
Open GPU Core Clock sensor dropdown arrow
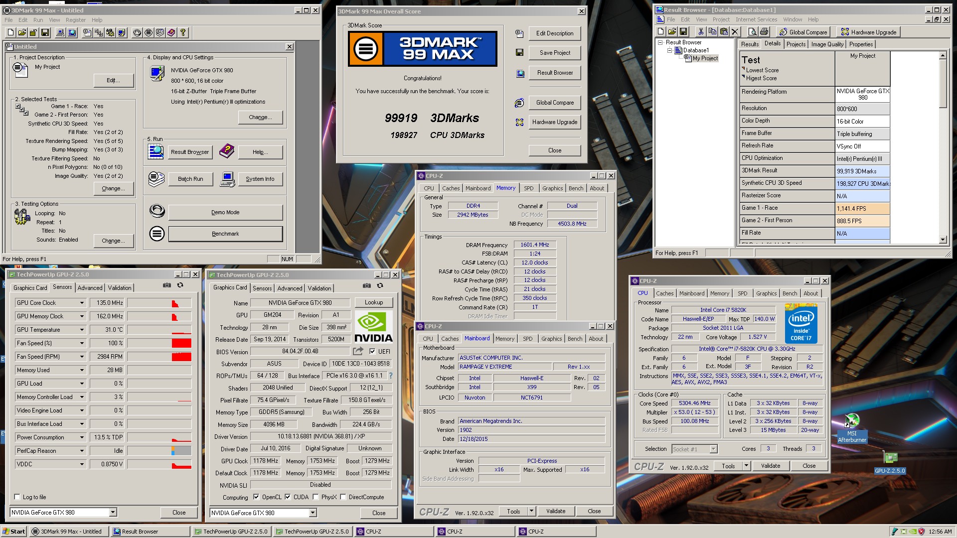pos(82,303)
